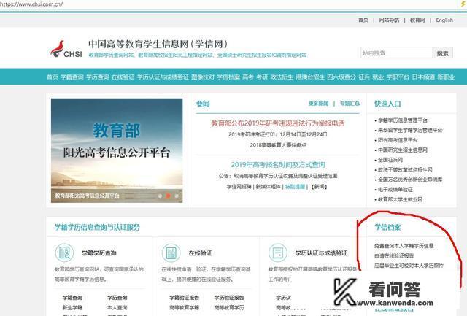Click 应届毕业生可校对本人学历照片 text
This screenshot has width=467, height=316.
(409, 266)
